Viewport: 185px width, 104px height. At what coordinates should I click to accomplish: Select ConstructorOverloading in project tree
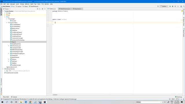[x=18, y=40]
